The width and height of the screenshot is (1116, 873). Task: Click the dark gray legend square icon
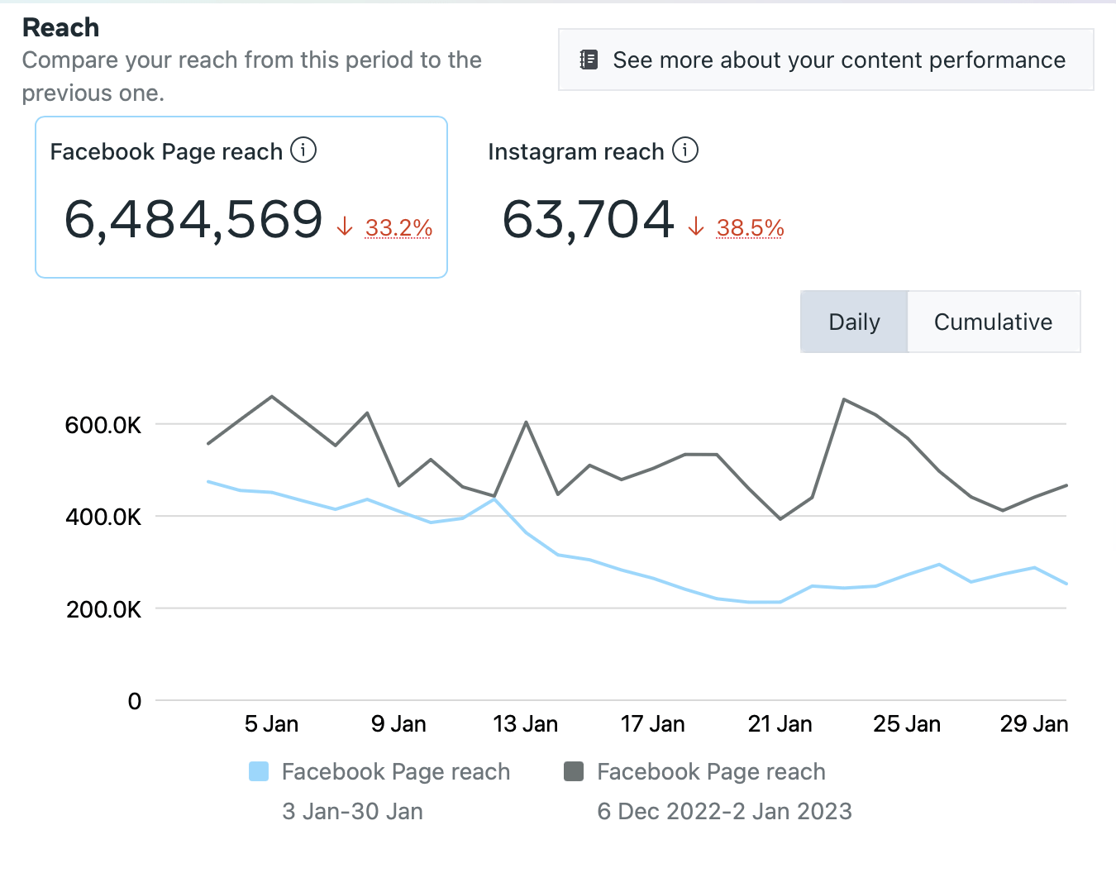575,770
